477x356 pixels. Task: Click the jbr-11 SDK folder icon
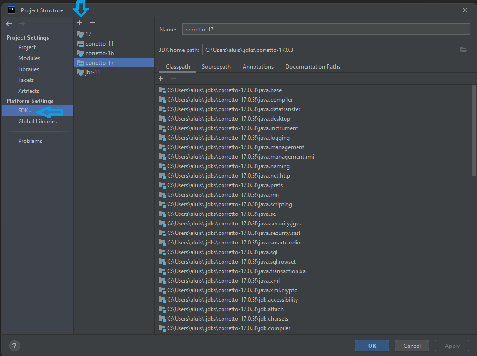tap(80, 72)
